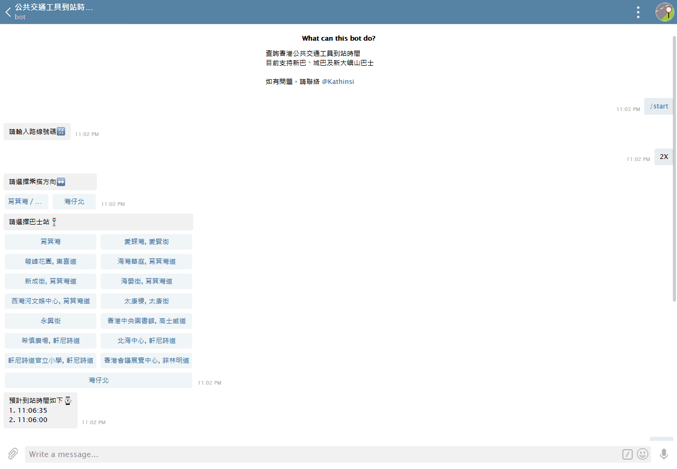Select the 筲箕灣 bus stop button
677x469 pixels.
[50, 241]
